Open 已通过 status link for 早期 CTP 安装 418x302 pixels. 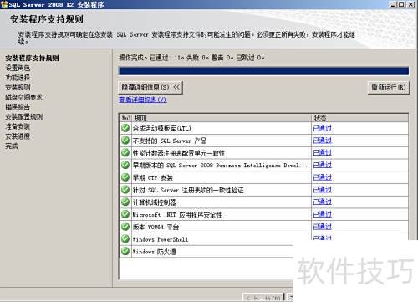click(323, 177)
